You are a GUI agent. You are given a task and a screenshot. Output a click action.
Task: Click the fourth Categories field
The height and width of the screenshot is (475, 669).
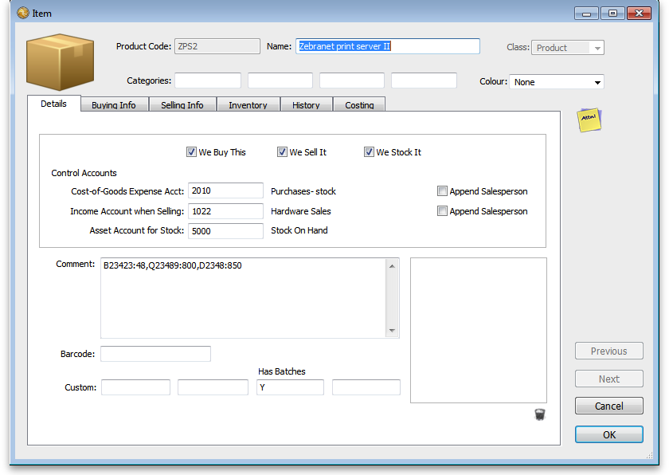coord(424,80)
